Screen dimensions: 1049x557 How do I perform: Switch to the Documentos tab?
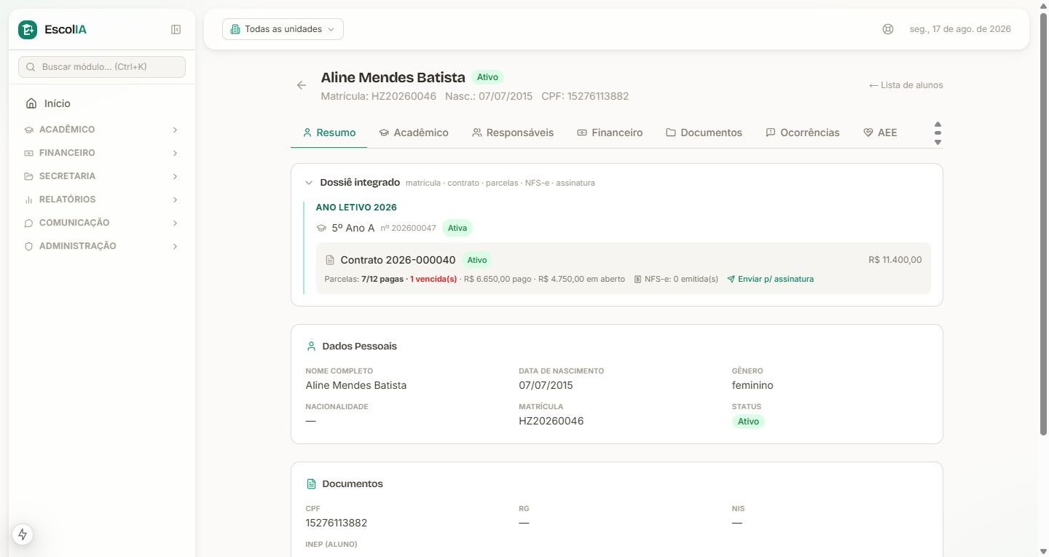704,133
